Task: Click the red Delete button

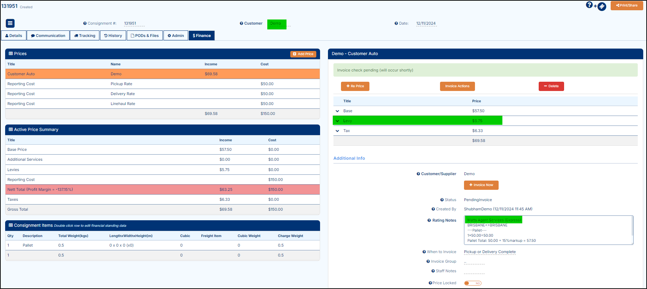Action: coord(551,86)
